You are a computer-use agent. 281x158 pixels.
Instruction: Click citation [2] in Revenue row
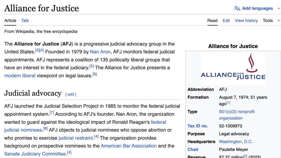245,156
